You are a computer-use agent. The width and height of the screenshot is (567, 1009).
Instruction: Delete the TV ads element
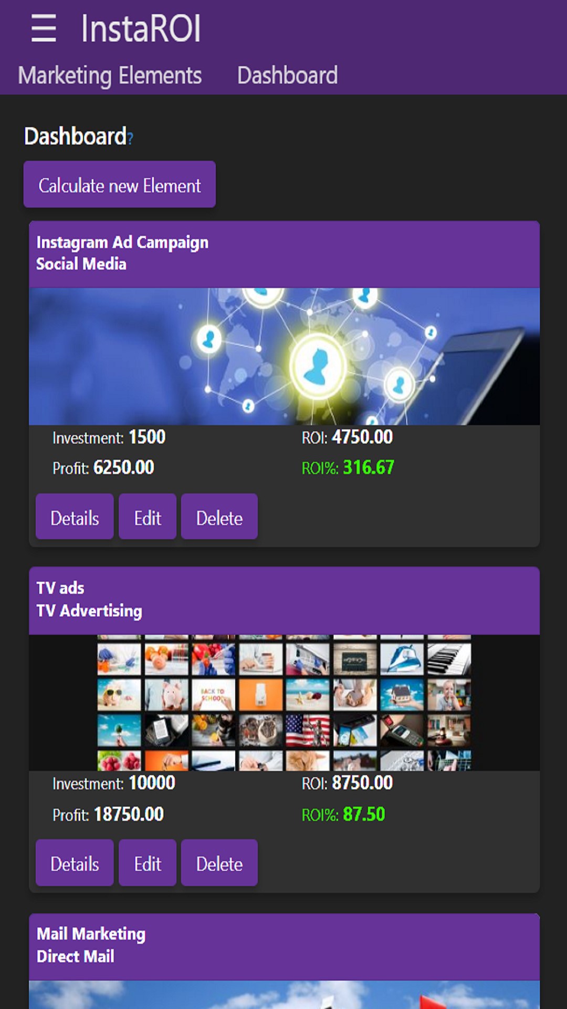pos(219,863)
